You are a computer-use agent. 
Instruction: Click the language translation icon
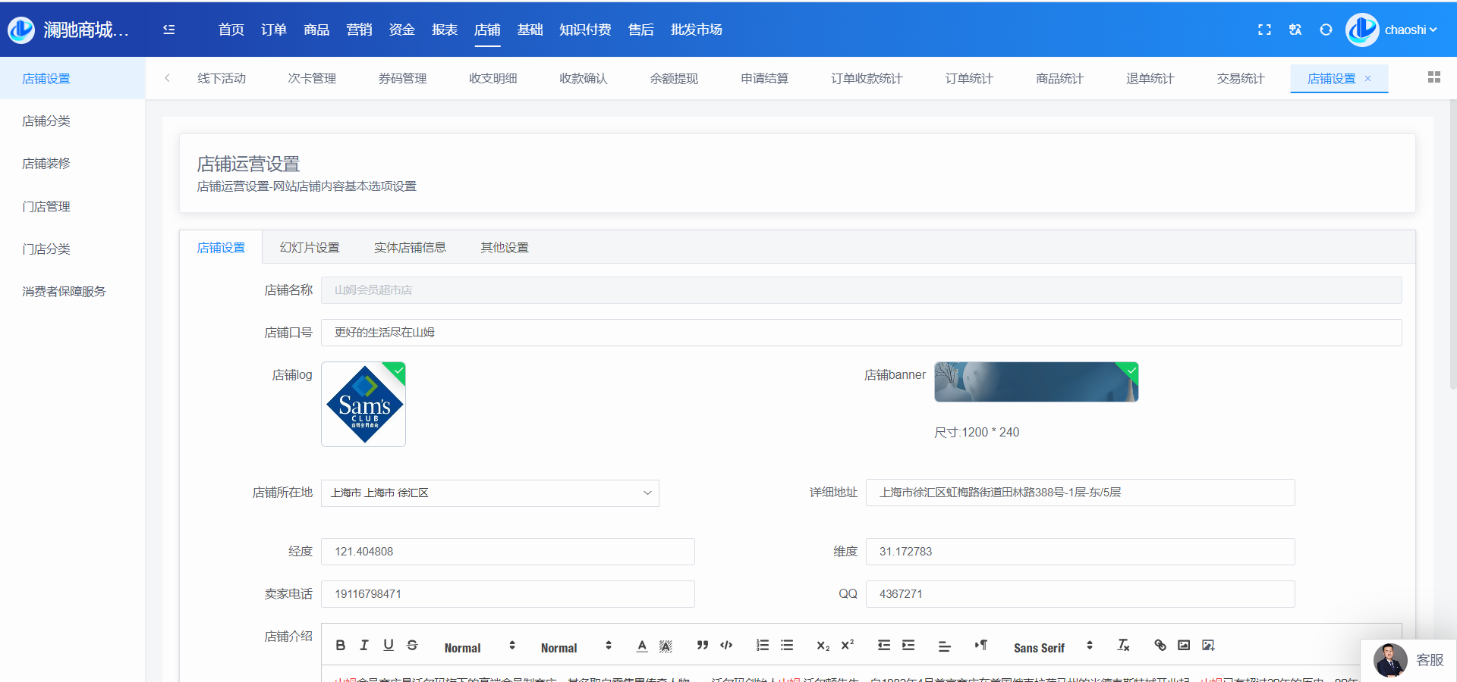click(1295, 30)
